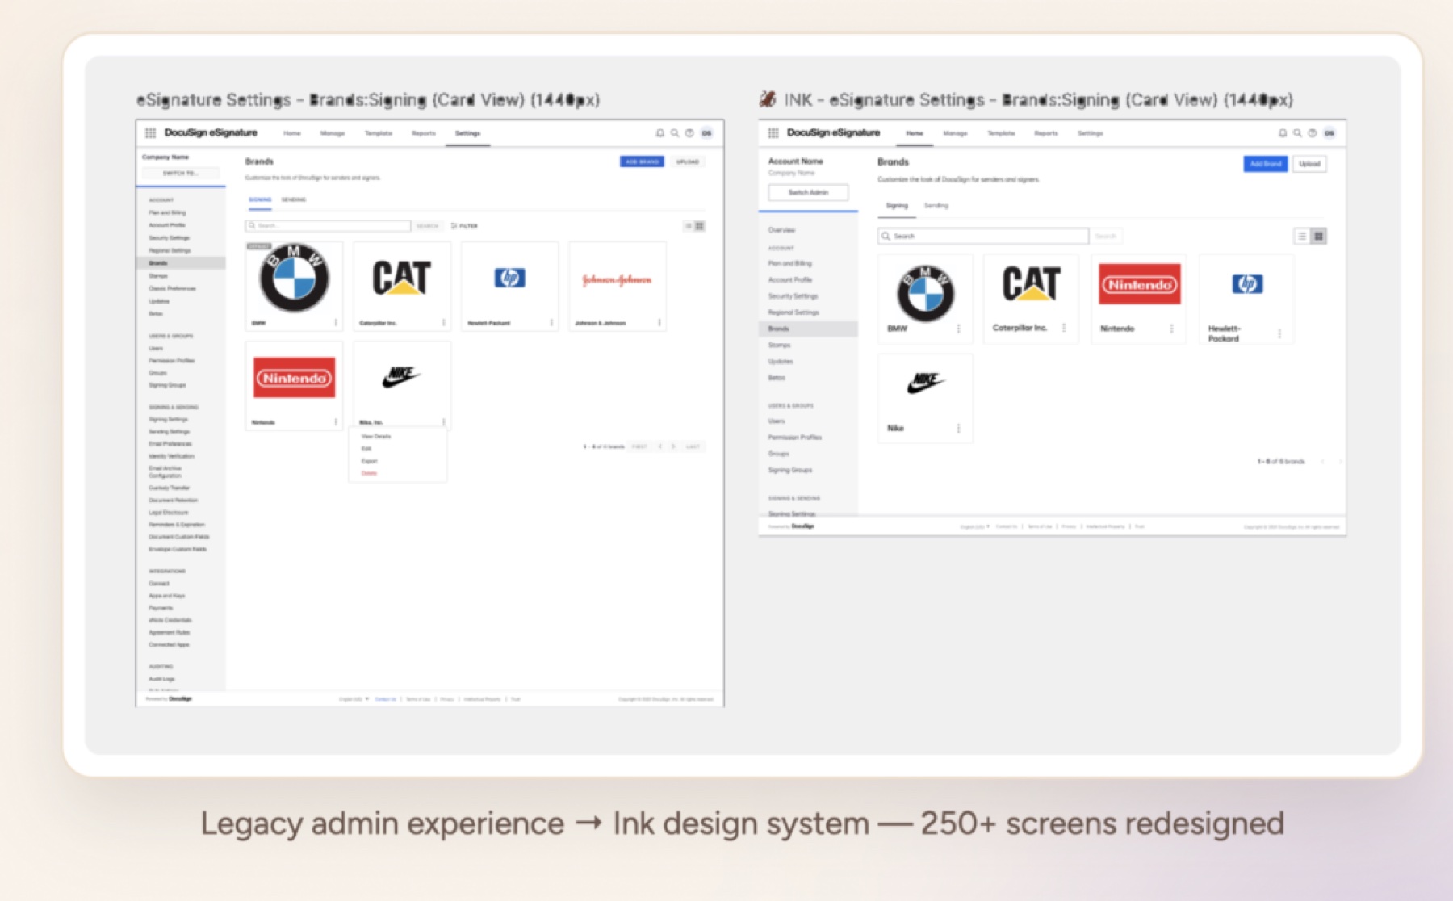Select the Sending tab in the INK screen
1453x901 pixels.
pos(936,206)
